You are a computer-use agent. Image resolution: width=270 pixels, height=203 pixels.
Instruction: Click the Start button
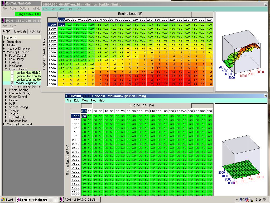(x=7, y=200)
